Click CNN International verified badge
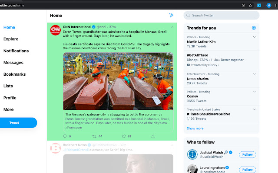 [94, 27]
